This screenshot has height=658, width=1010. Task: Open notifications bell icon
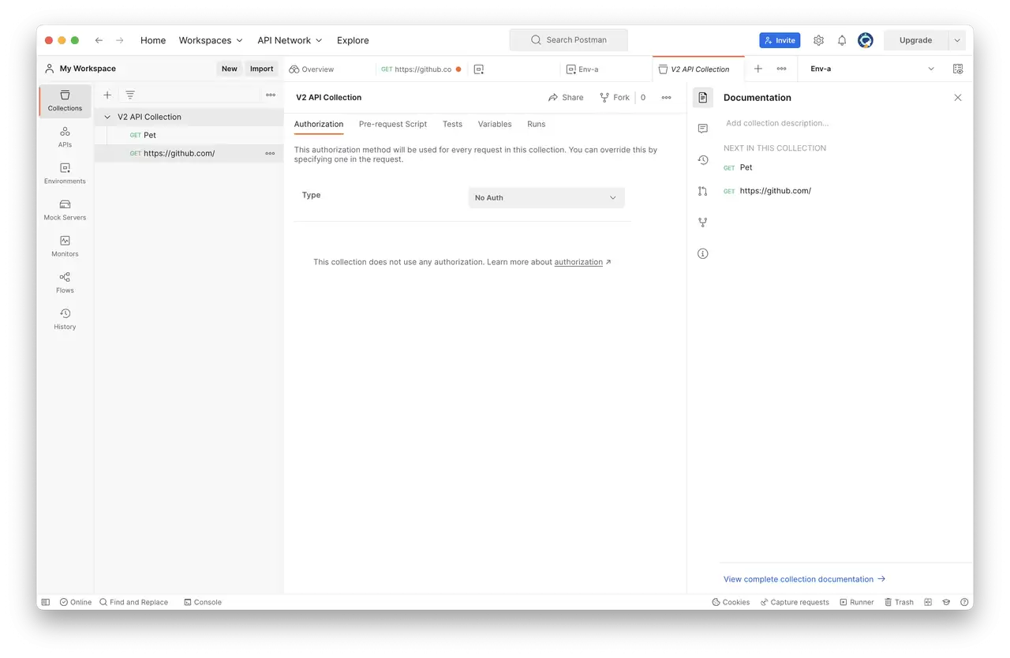[x=842, y=40]
